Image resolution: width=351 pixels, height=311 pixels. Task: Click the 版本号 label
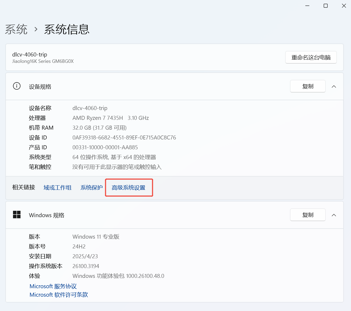37,247
